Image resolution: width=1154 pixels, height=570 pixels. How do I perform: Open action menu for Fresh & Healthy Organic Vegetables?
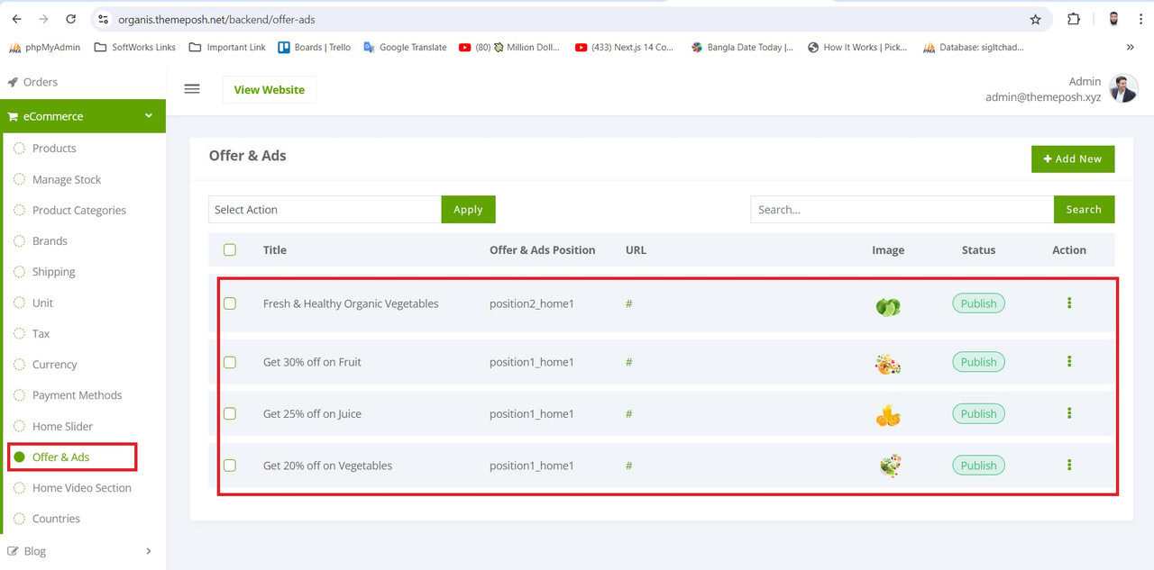[1069, 303]
